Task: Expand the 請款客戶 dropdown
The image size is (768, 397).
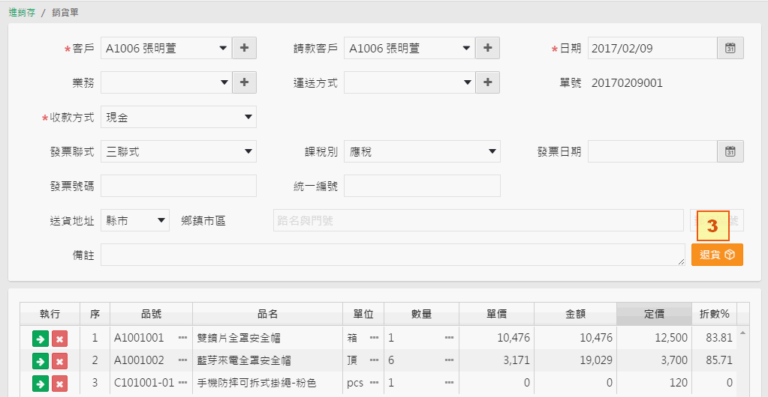Action: [466, 48]
